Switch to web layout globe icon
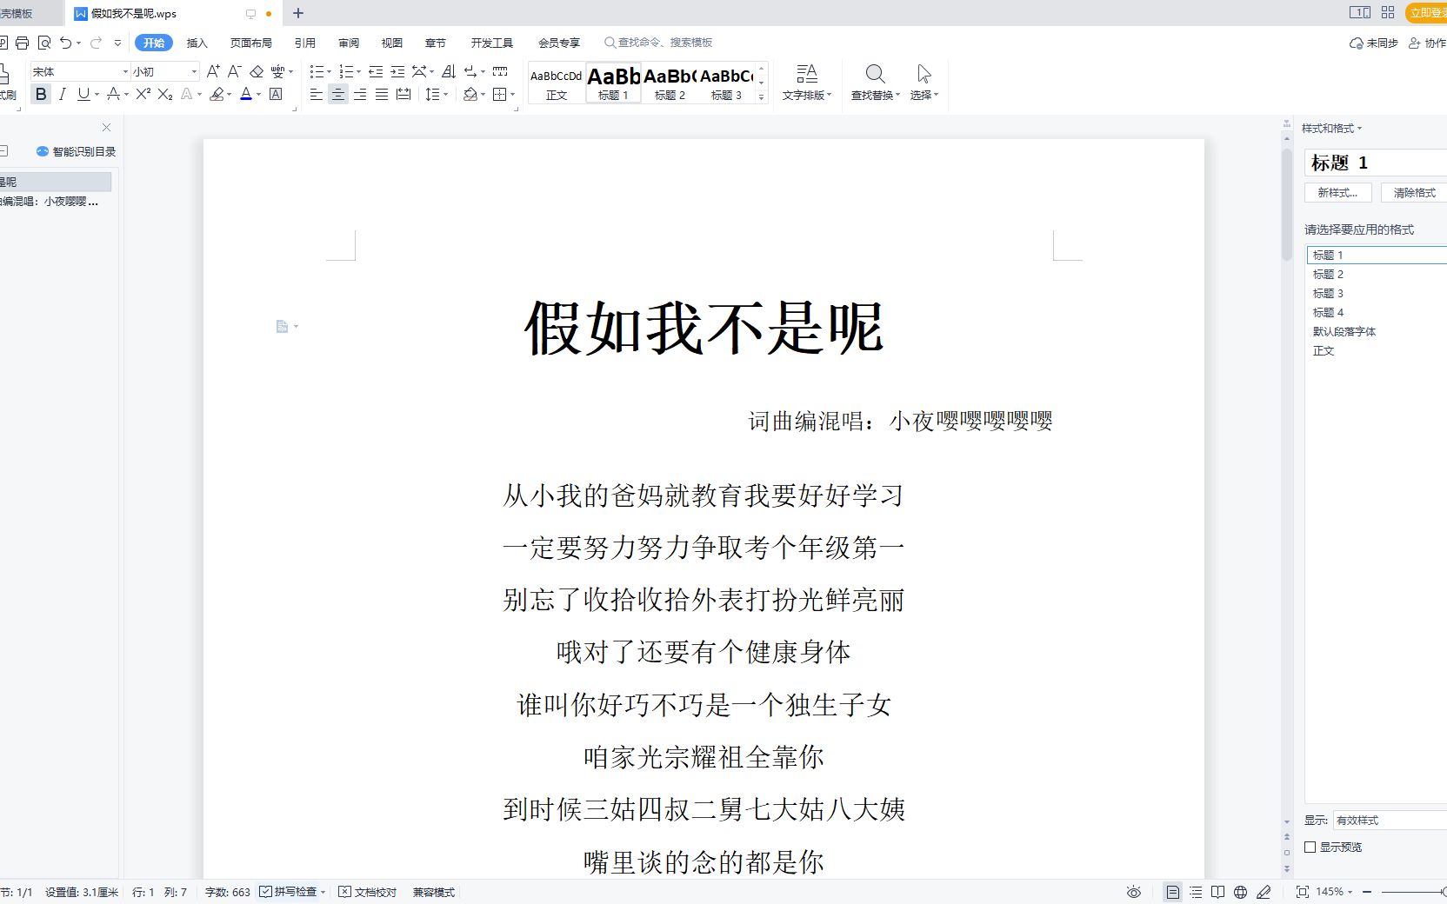Screen dimensions: 1447x904 [1241, 892]
